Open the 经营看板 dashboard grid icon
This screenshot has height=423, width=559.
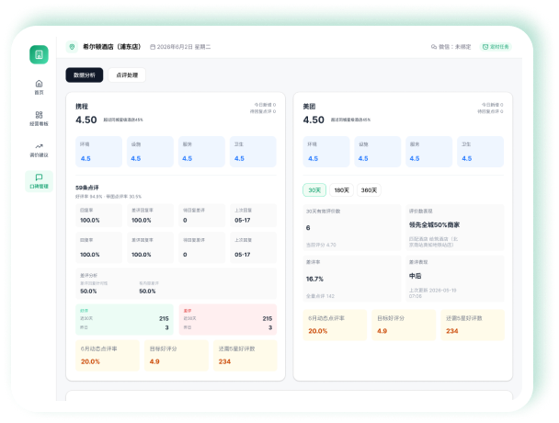tap(39, 115)
